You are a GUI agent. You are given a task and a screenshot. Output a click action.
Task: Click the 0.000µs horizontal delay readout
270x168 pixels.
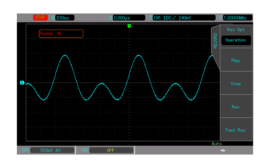(126, 18)
